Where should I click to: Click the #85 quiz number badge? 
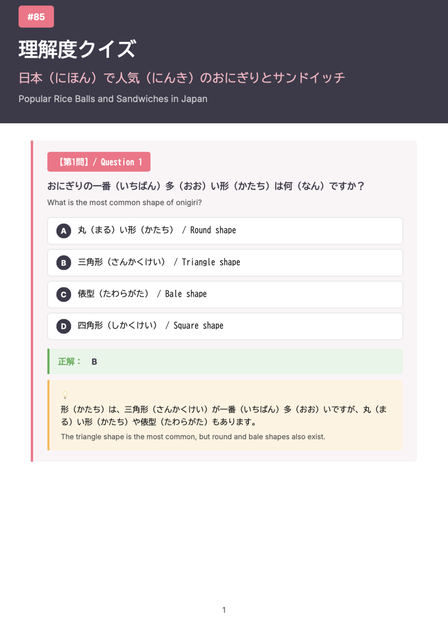pos(36,17)
